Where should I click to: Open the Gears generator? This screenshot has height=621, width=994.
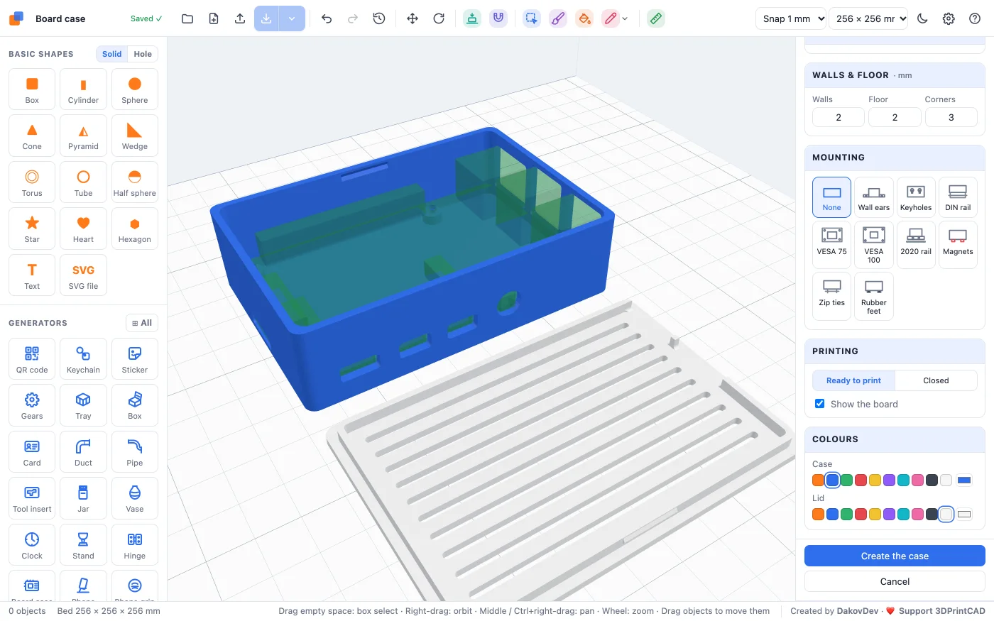pos(32,405)
